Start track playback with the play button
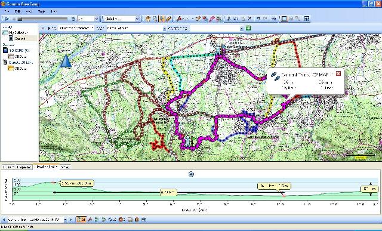The width and height of the screenshot is (382, 231). [x=7, y=19]
